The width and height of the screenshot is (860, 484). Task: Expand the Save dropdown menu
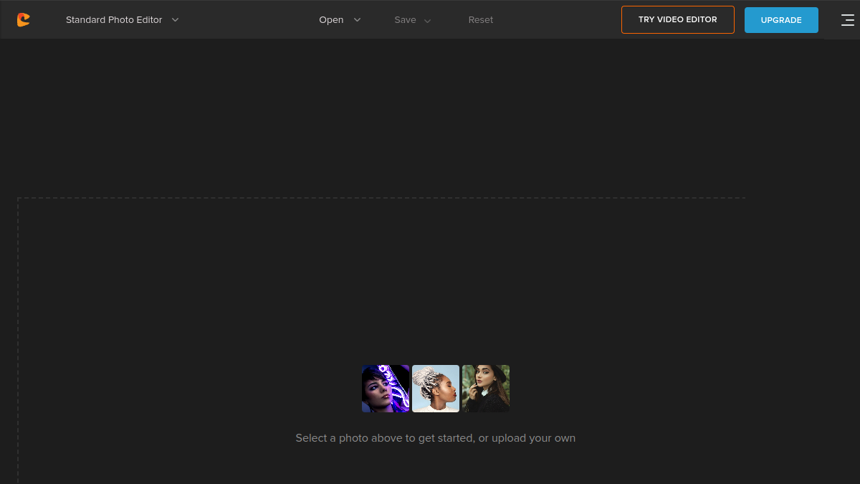point(413,20)
